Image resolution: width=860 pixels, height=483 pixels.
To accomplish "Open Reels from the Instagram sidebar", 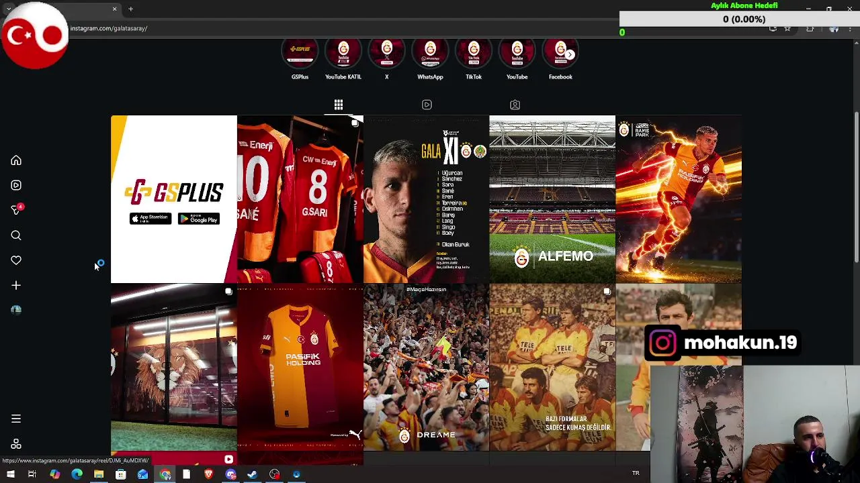I will (16, 185).
